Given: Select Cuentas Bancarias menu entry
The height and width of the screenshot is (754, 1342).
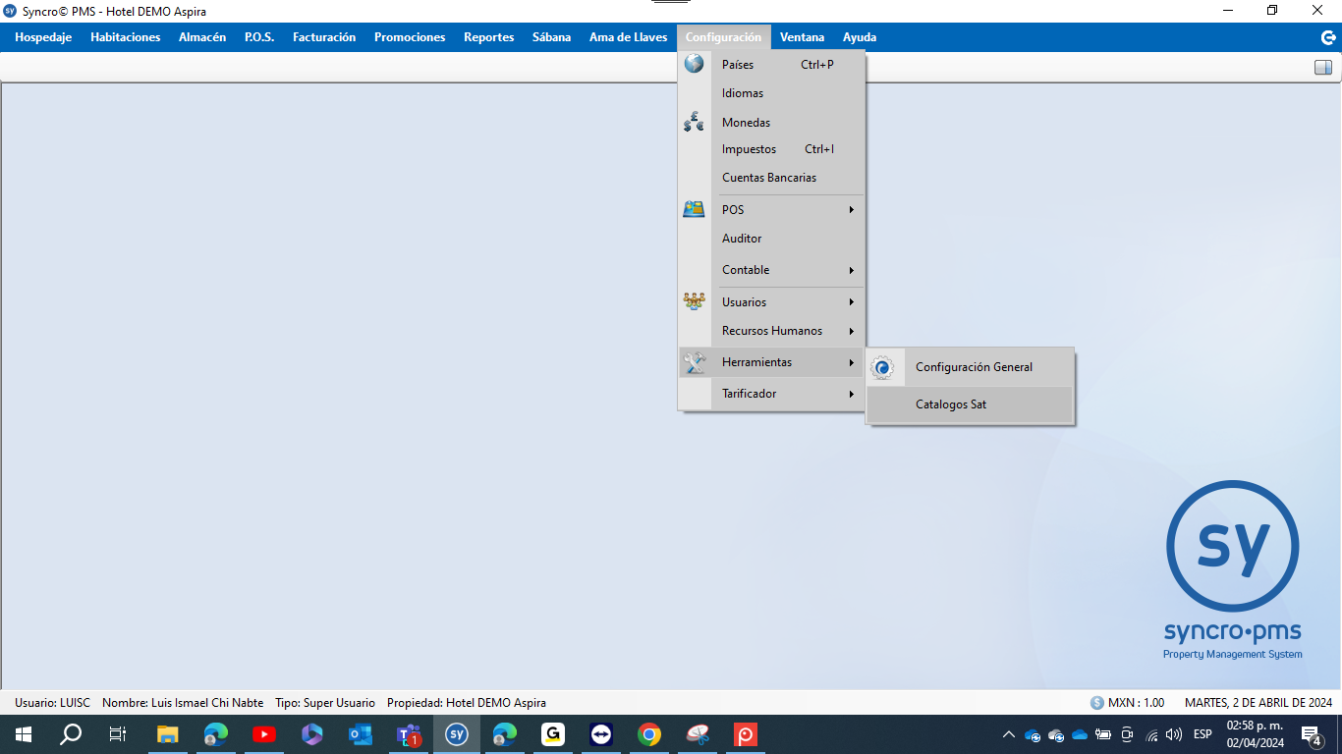Looking at the screenshot, I should pyautogui.click(x=771, y=178).
